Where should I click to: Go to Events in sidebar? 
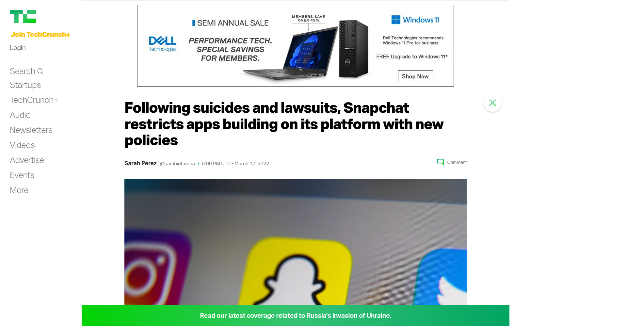tap(22, 175)
